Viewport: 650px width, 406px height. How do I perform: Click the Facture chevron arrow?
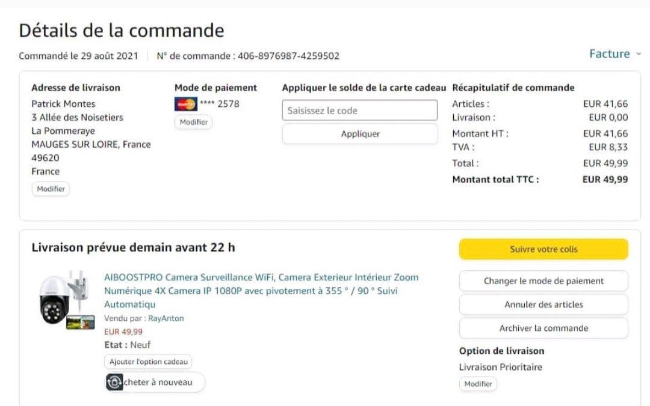click(x=639, y=54)
